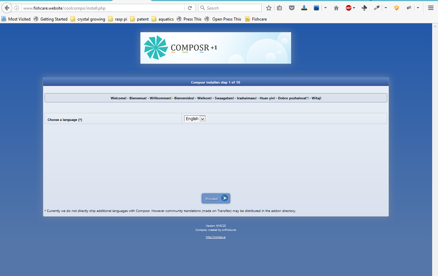Open the downloads panel
Screen dimensions: 438x276
pyautogui.click(x=304, y=8)
